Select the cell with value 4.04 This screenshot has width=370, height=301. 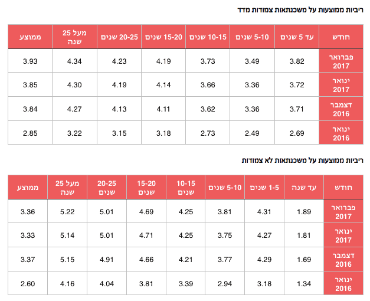coord(107,282)
